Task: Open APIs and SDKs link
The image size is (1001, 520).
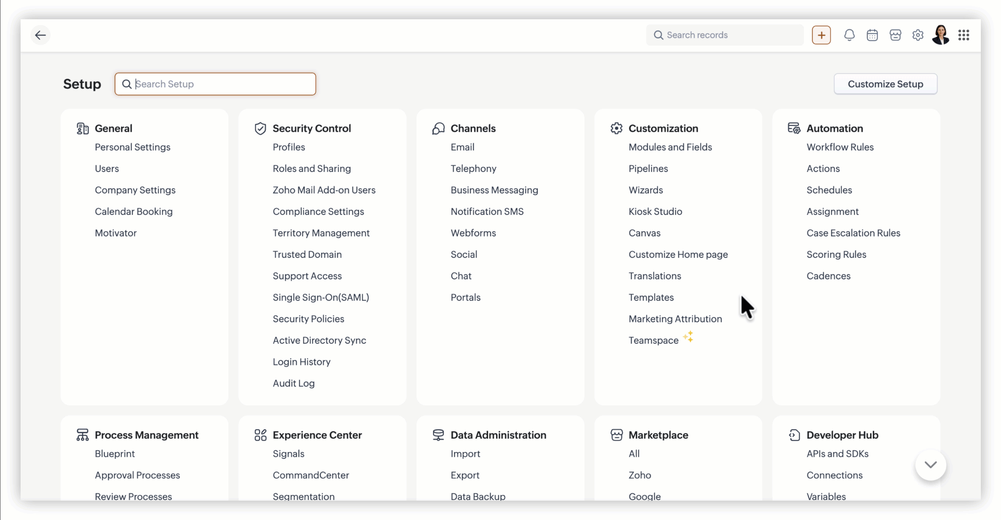Action: [837, 454]
